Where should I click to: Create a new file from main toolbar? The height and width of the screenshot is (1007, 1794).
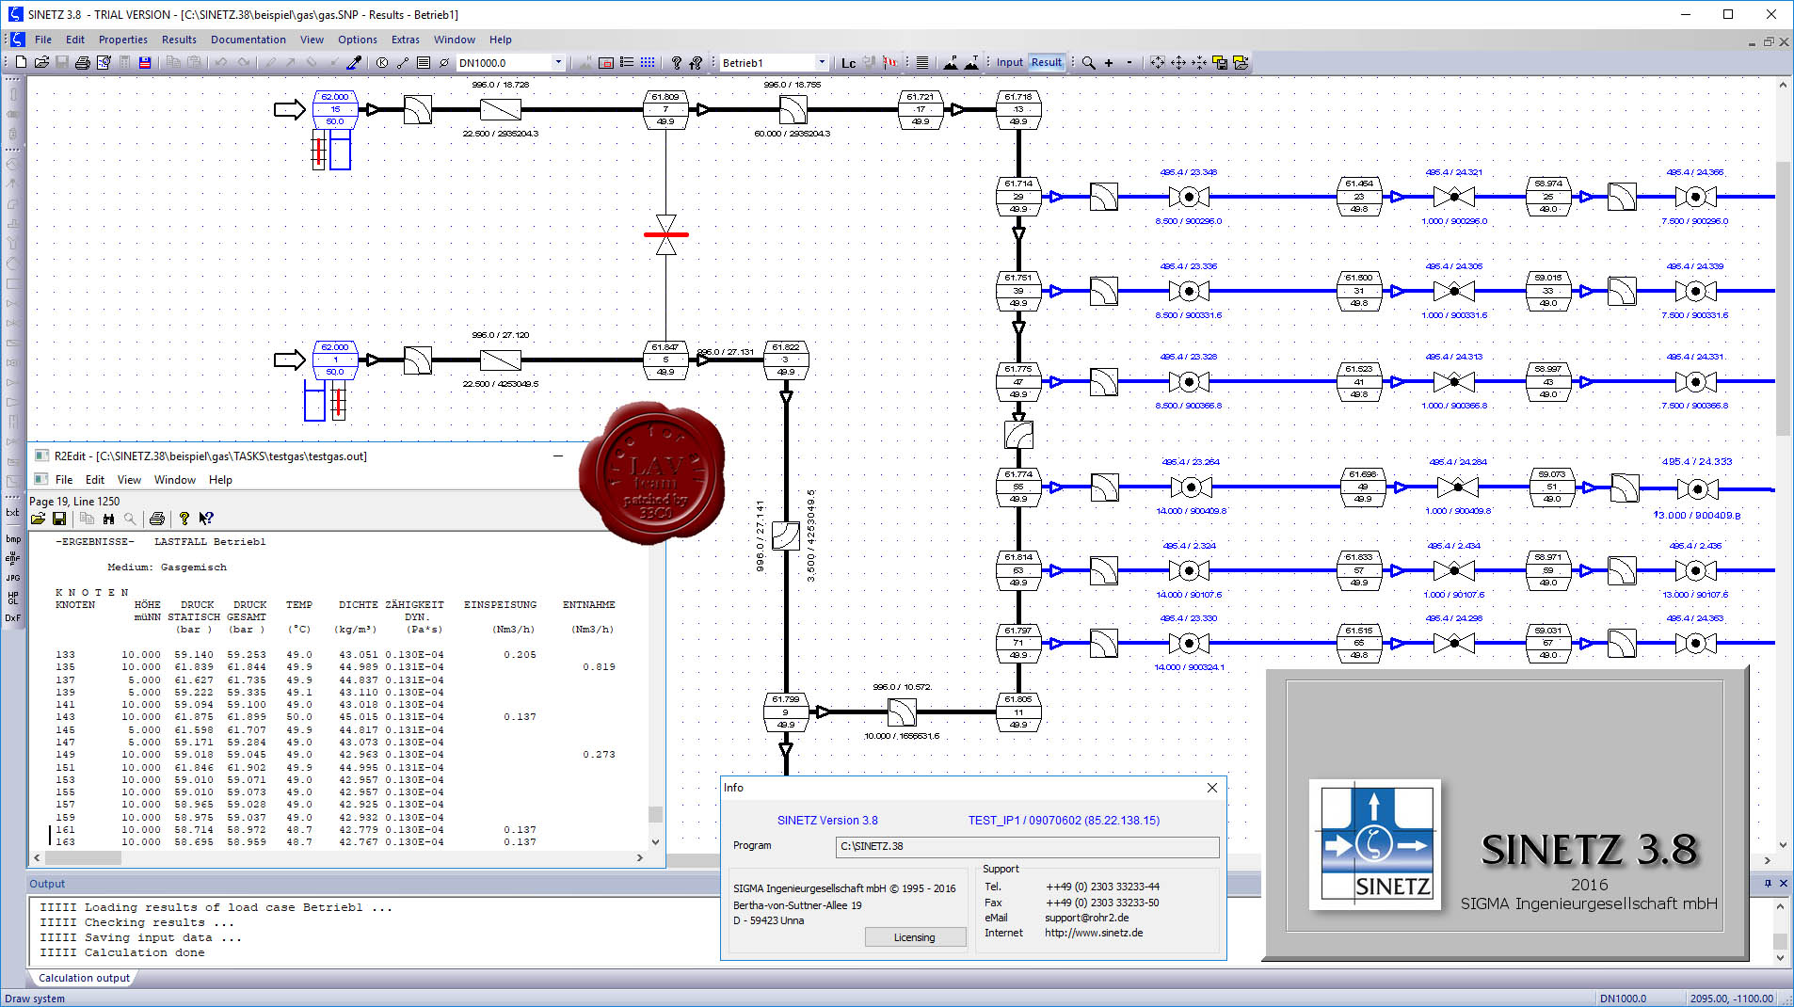click(x=21, y=62)
